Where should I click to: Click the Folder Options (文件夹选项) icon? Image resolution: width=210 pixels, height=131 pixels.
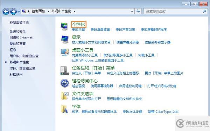coord(65,96)
